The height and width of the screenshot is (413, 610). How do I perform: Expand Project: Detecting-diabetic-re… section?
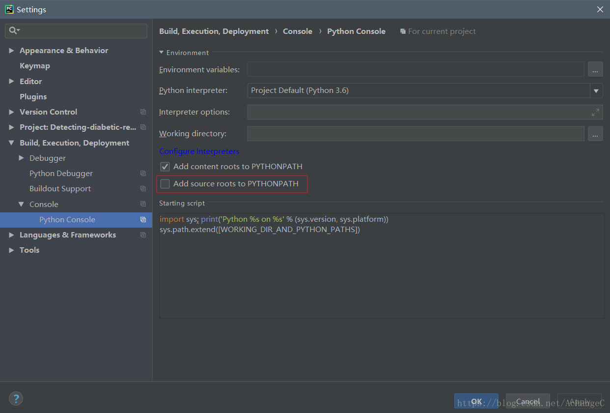pos(11,127)
